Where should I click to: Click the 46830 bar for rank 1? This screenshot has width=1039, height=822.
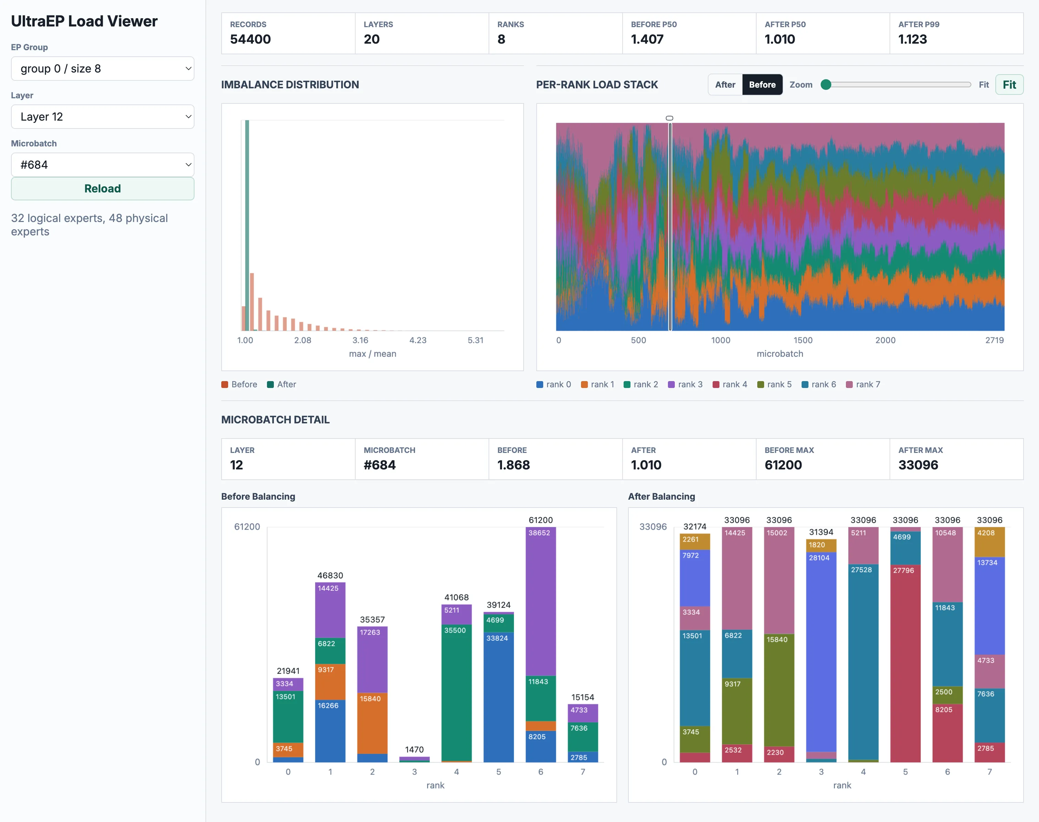pos(330,672)
